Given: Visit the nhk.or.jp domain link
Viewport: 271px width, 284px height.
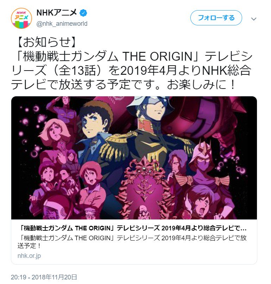Looking at the screenshot, I should 29,256.
